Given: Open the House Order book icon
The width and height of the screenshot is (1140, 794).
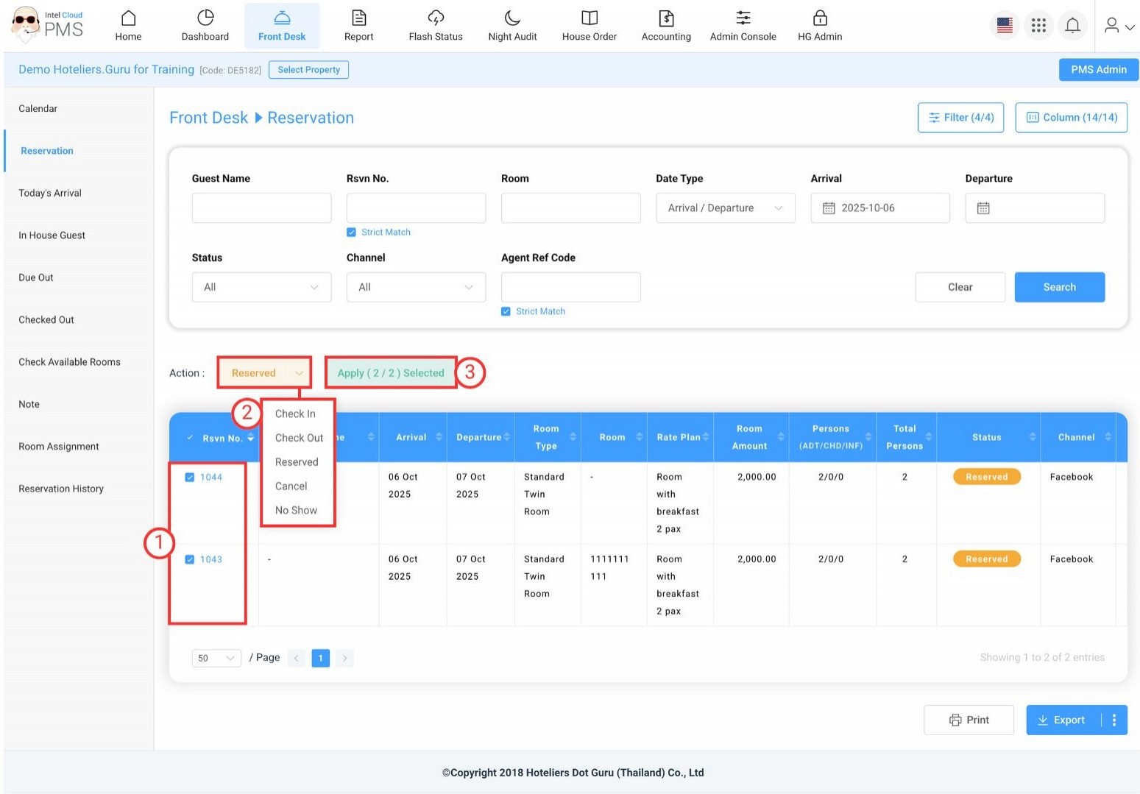Looking at the screenshot, I should click(x=589, y=18).
